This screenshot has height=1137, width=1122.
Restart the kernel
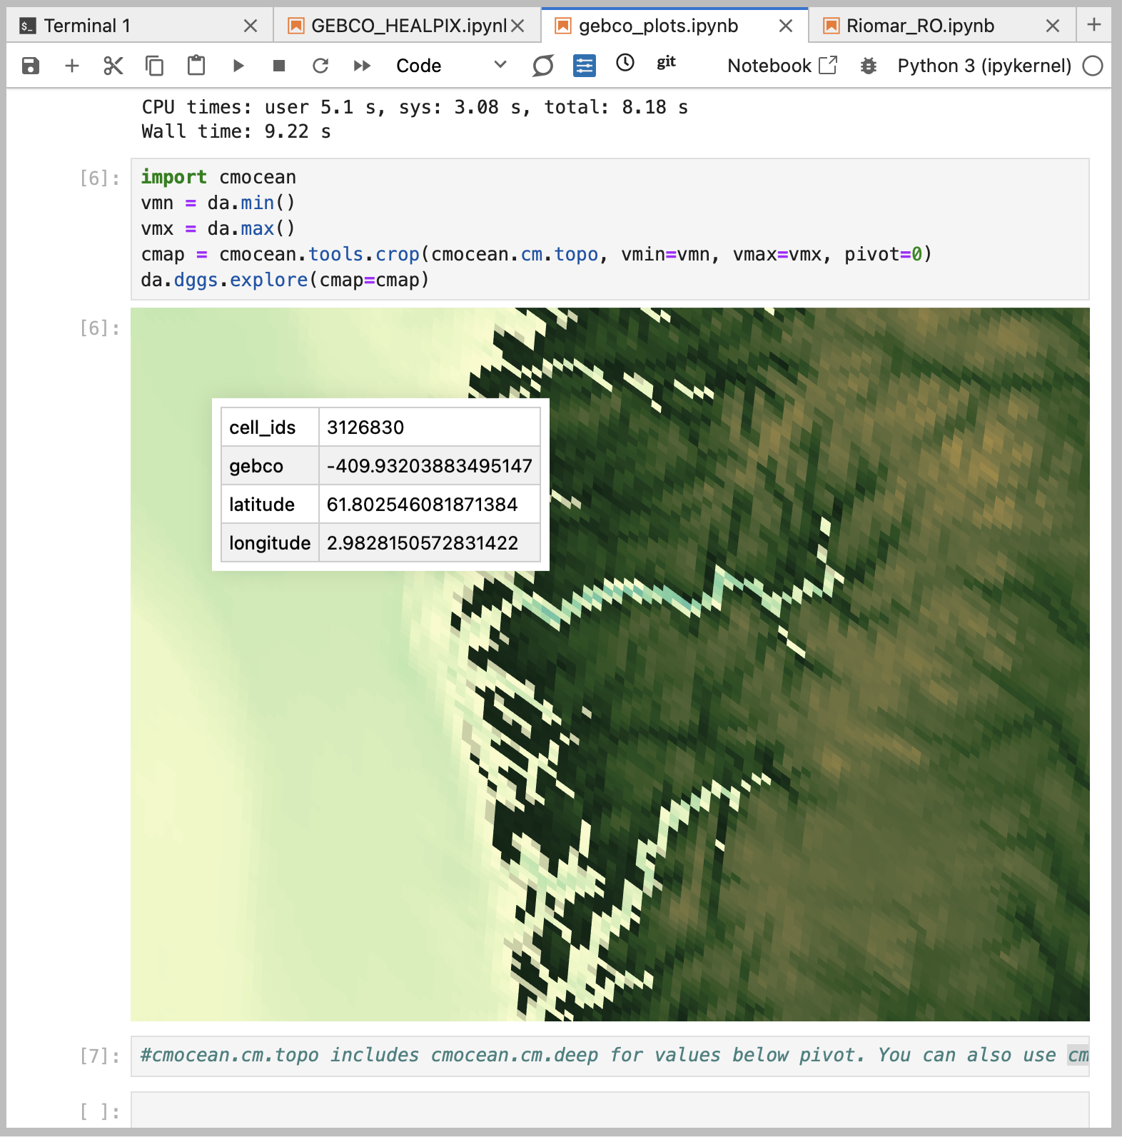(320, 66)
